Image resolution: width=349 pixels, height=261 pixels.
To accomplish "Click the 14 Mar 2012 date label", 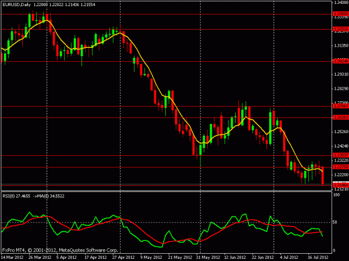I will coord(12,258).
